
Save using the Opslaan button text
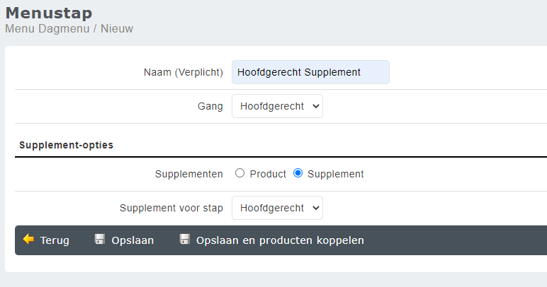(132, 240)
